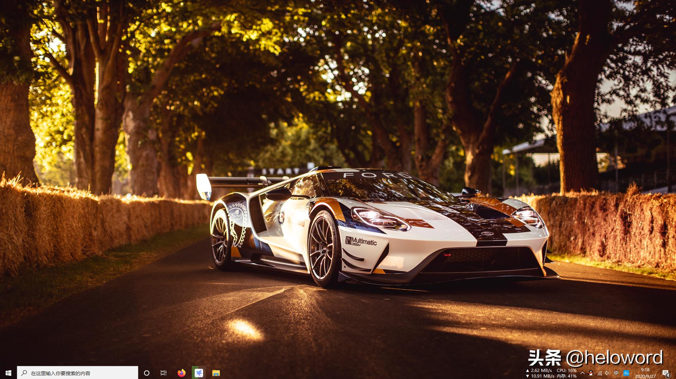The width and height of the screenshot is (676, 379).
Task: Click the 内存: 41% memory readout
Action: point(567,376)
